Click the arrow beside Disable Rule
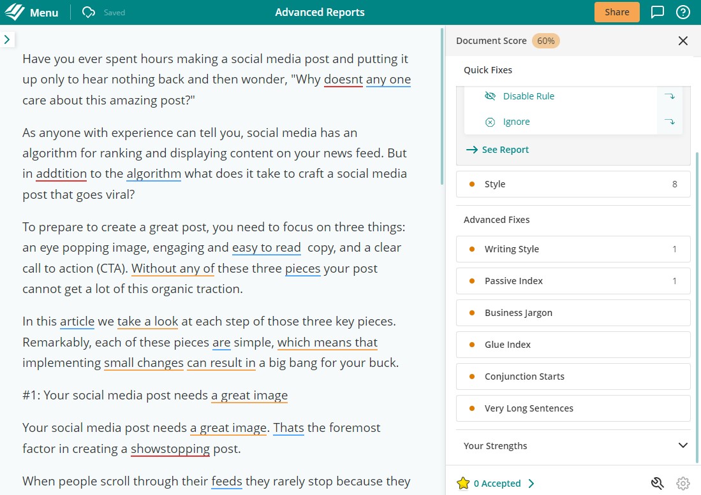 point(669,96)
